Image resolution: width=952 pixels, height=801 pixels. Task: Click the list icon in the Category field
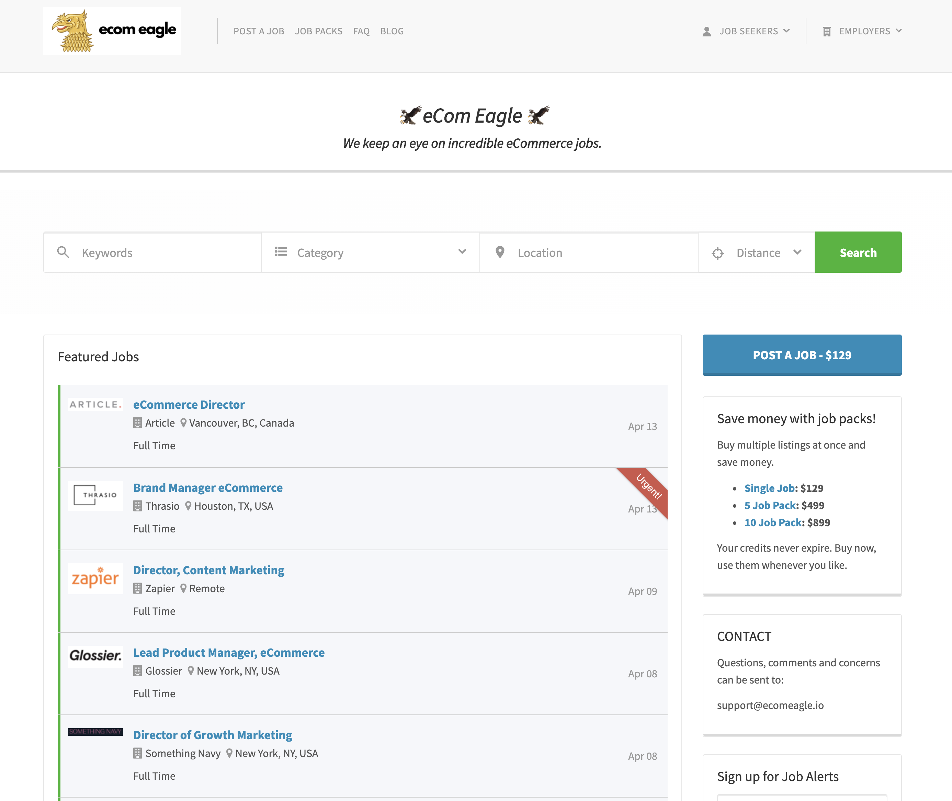click(281, 251)
